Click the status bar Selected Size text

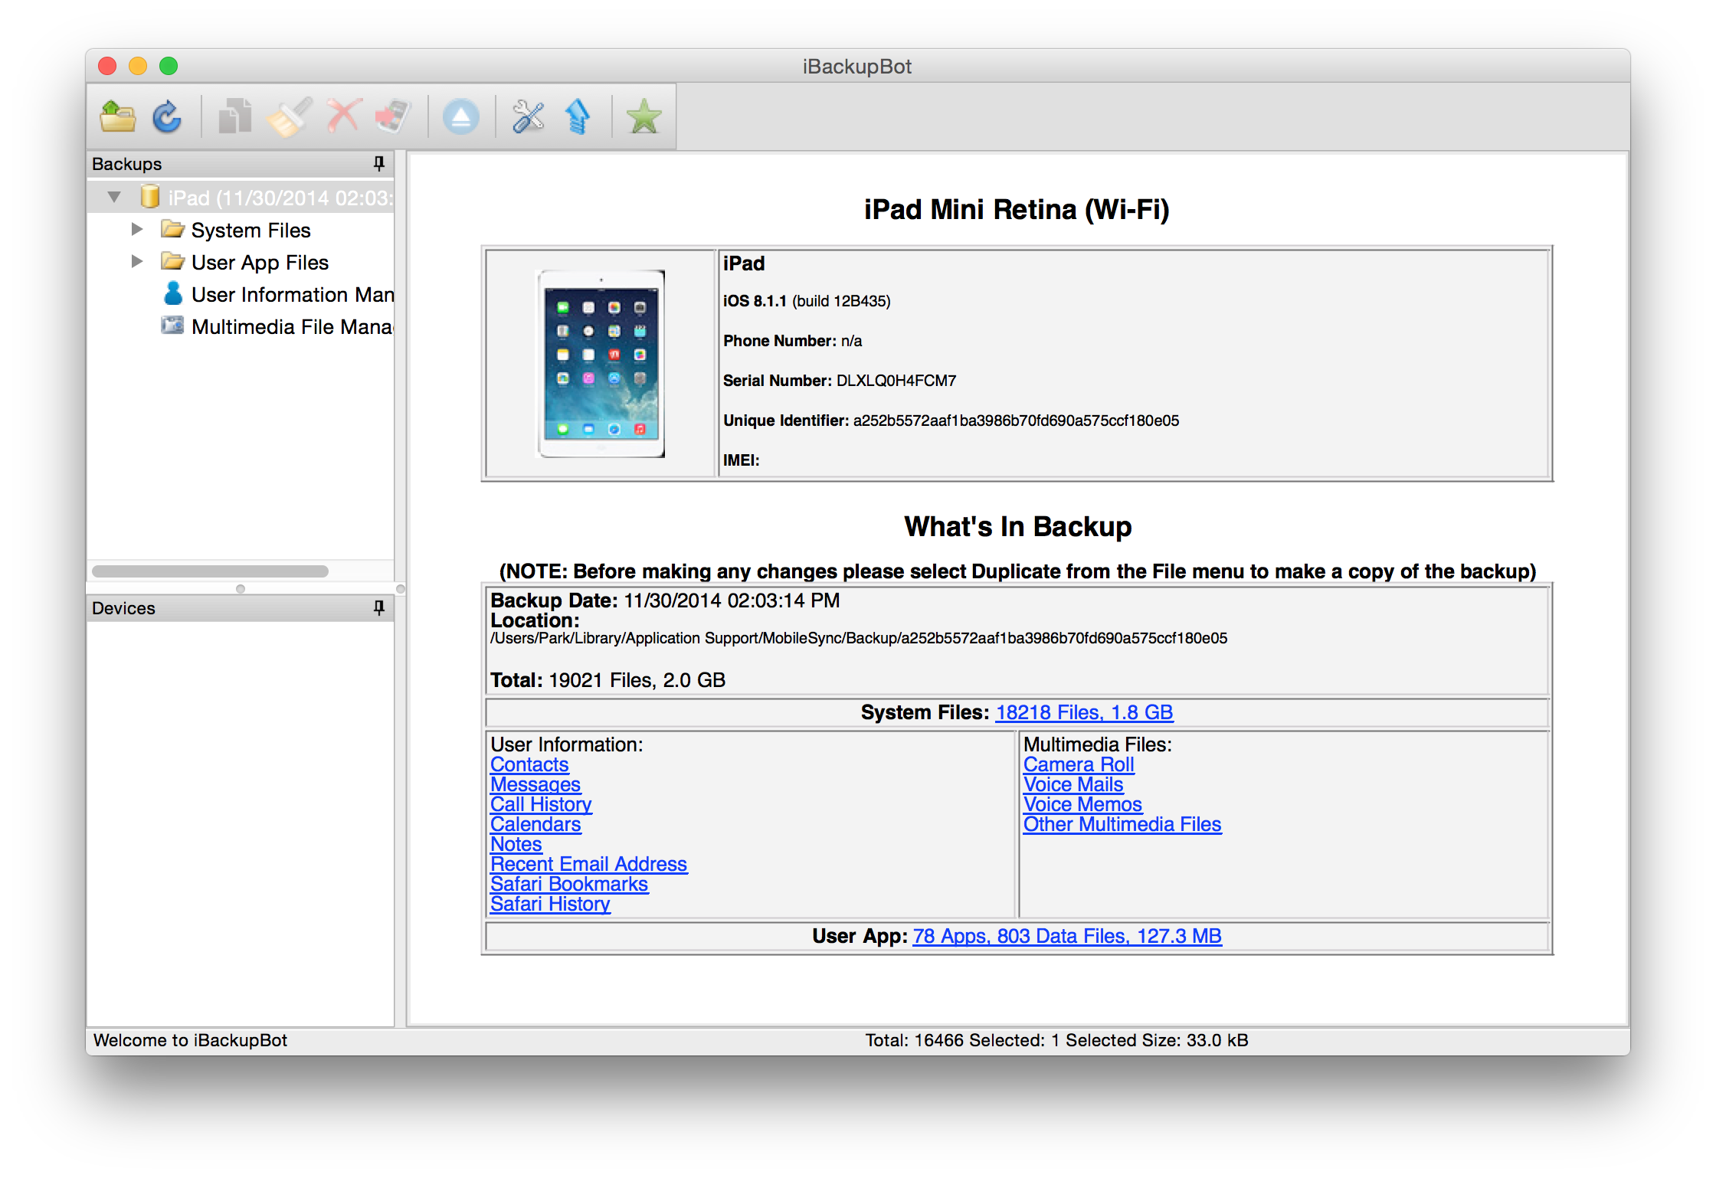pyautogui.click(x=1157, y=1040)
